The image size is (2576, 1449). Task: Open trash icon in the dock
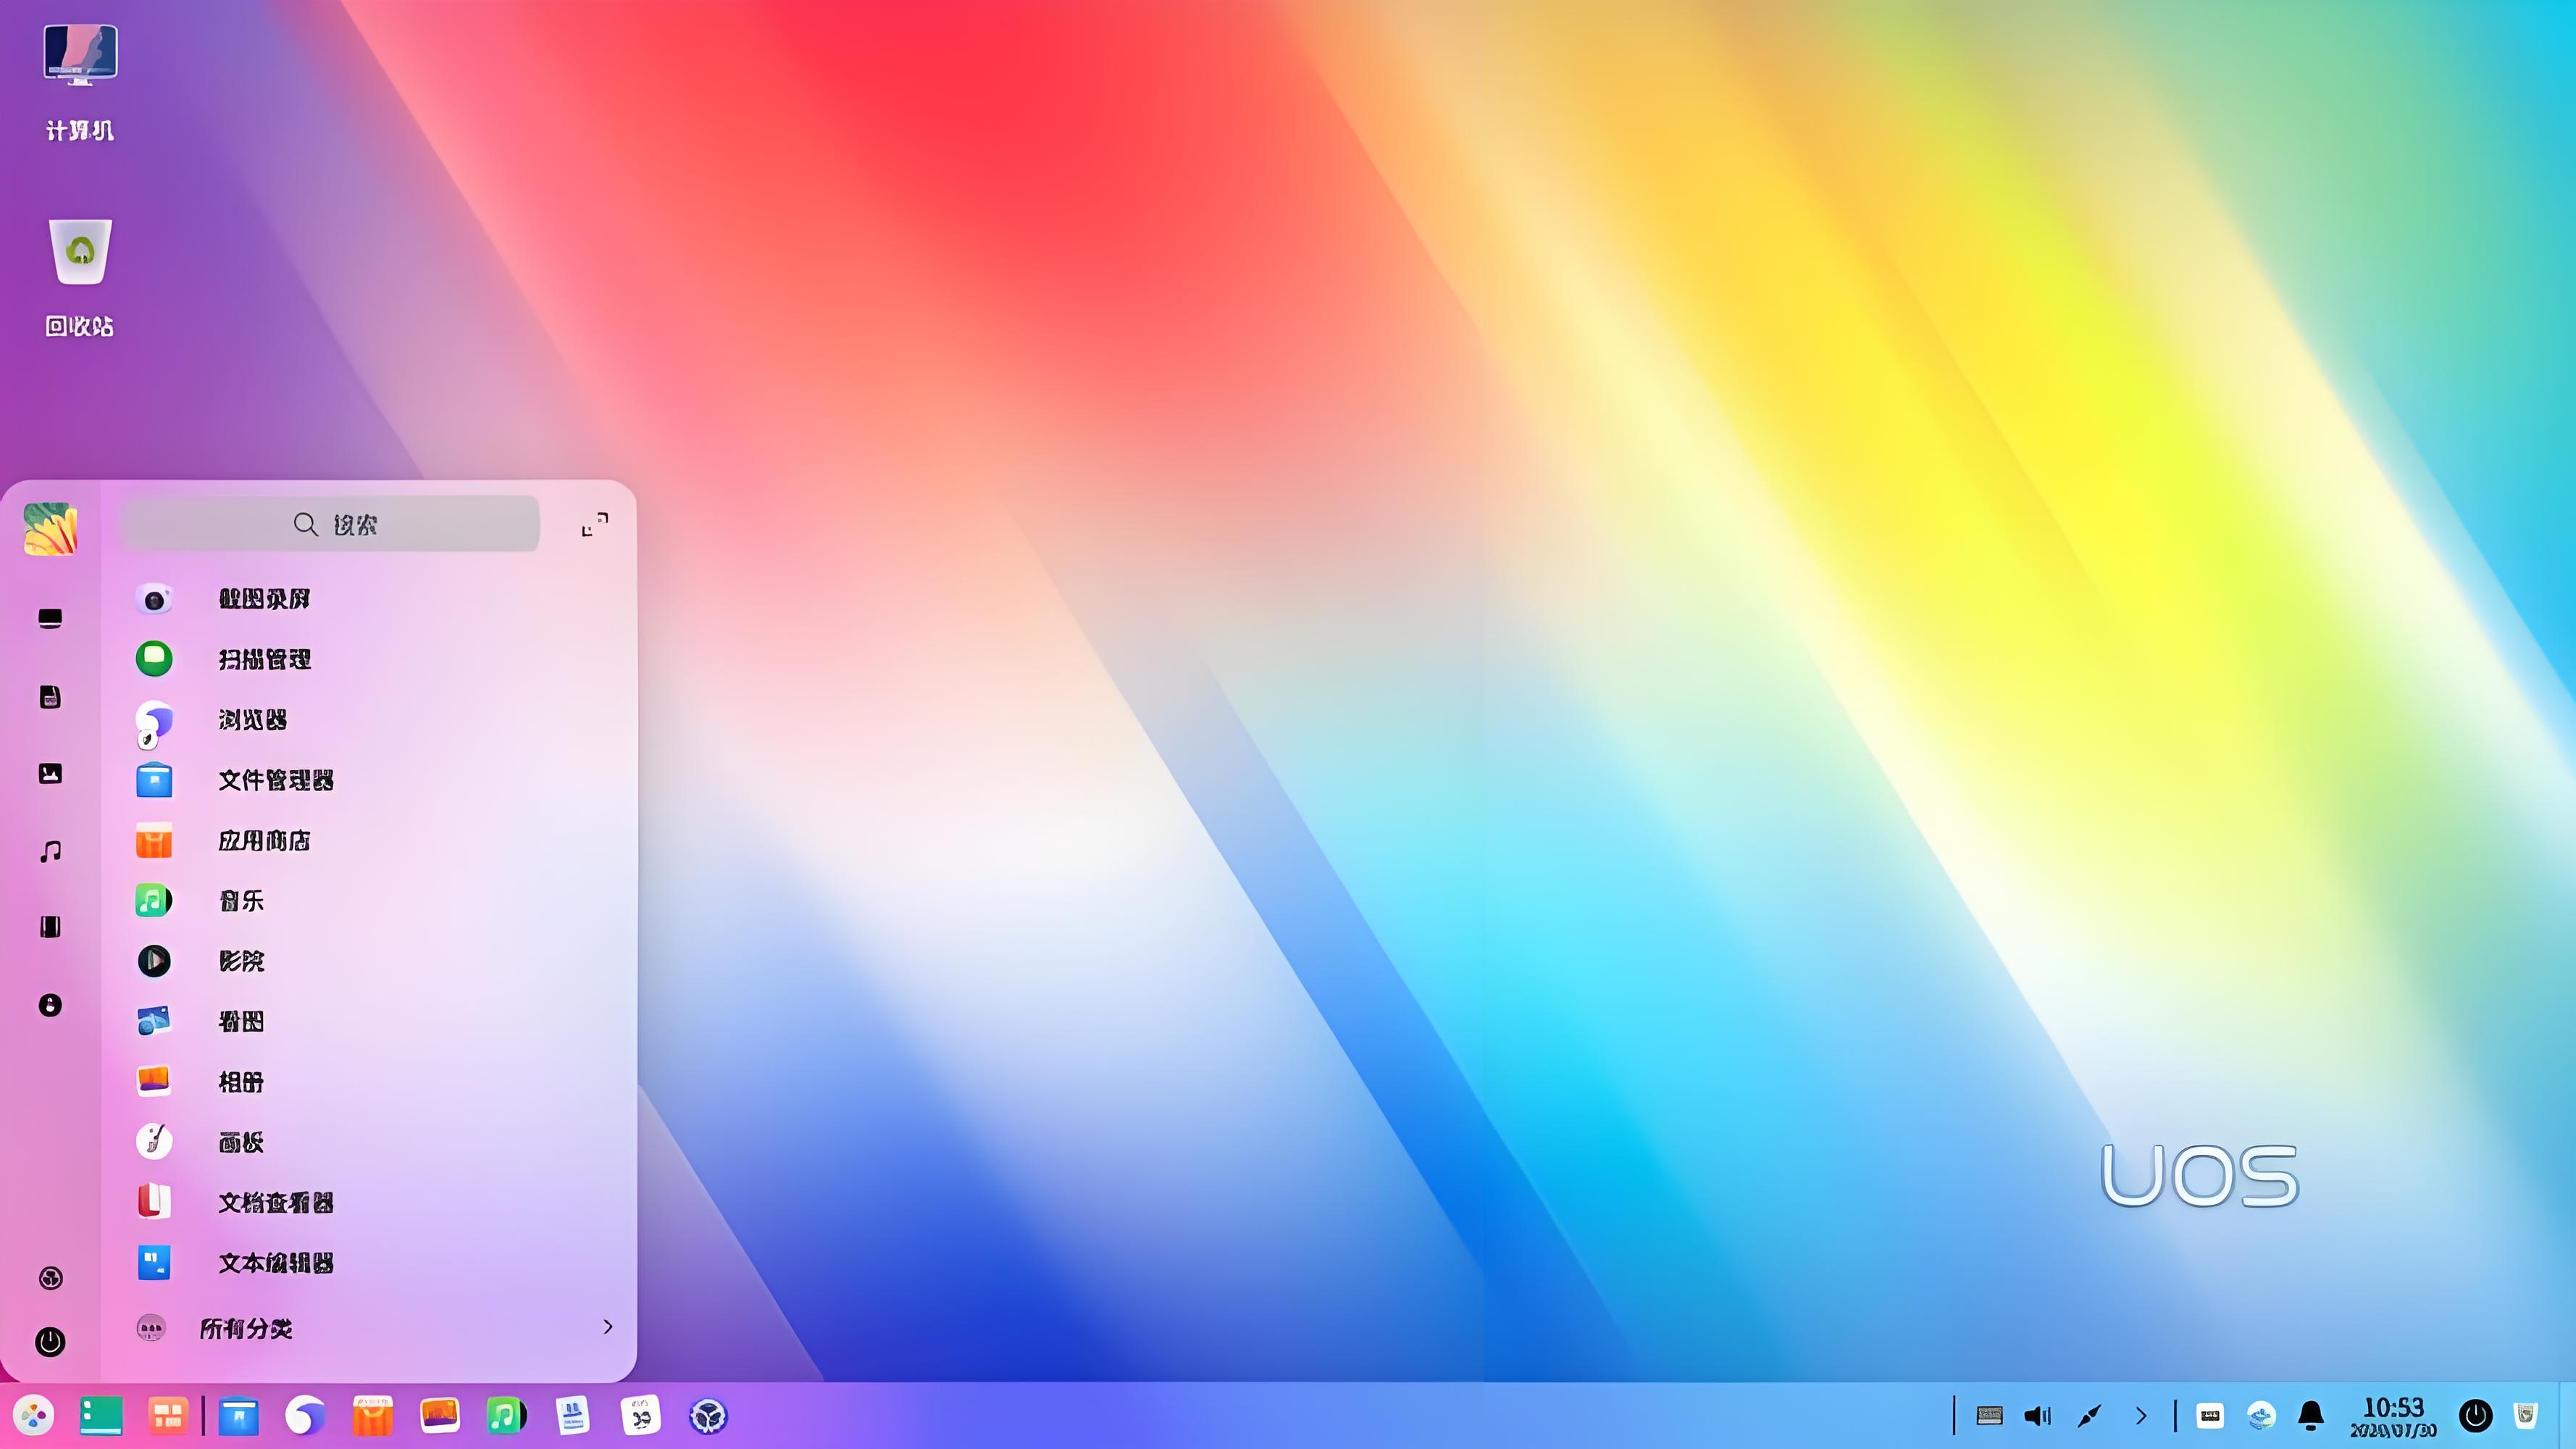tap(2526, 1416)
